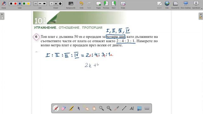The width and height of the screenshot is (203, 114).
Task: Select the Zoom In magnifier
Action: (101, 108)
